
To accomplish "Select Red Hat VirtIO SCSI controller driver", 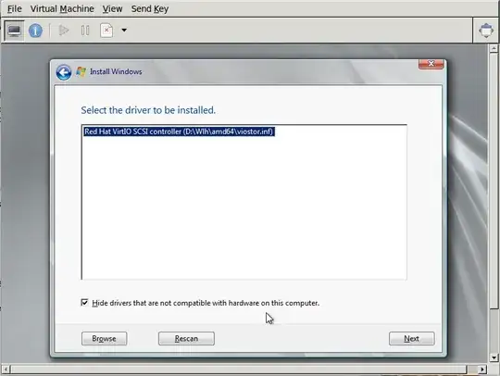I will (x=179, y=132).
